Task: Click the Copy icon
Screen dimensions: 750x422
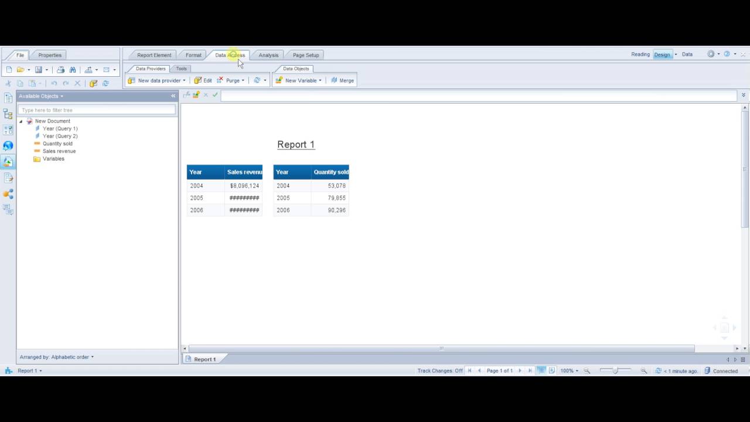Action: (20, 83)
